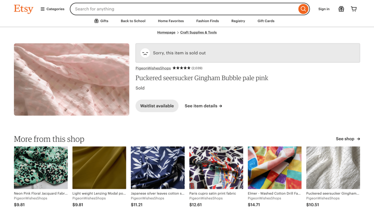The width and height of the screenshot is (374, 218).
Task: Open the Fashion Finds menu item
Action: [x=207, y=21]
